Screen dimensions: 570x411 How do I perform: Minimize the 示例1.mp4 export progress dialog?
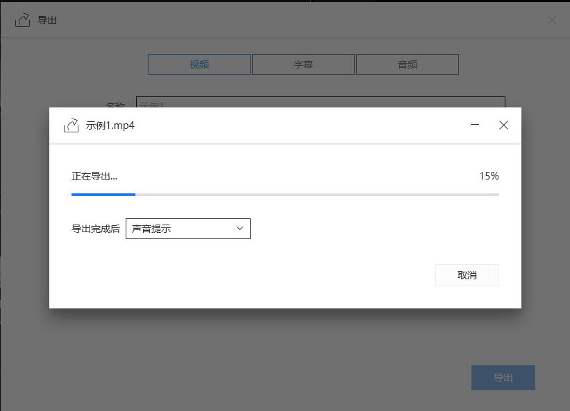475,125
